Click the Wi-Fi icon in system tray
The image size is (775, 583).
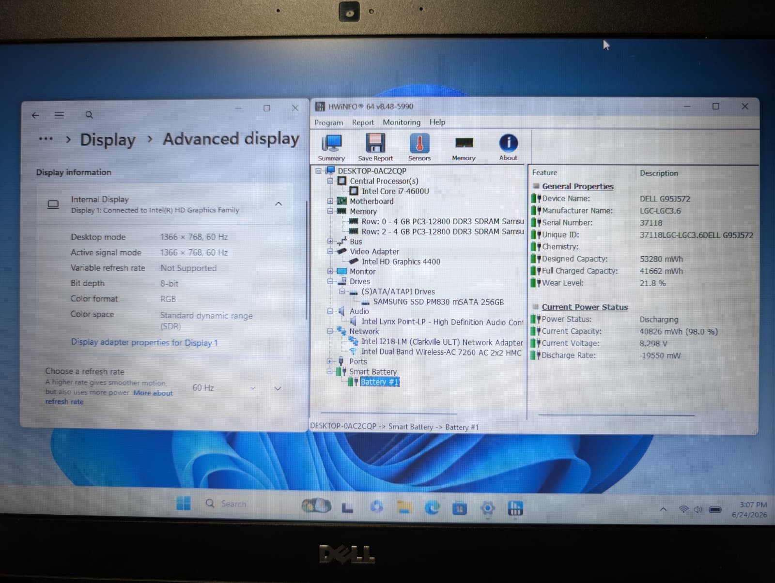pyautogui.click(x=683, y=509)
